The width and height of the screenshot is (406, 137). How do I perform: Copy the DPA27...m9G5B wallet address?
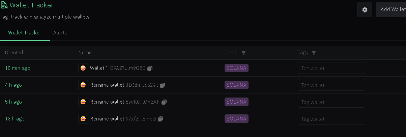(150, 68)
